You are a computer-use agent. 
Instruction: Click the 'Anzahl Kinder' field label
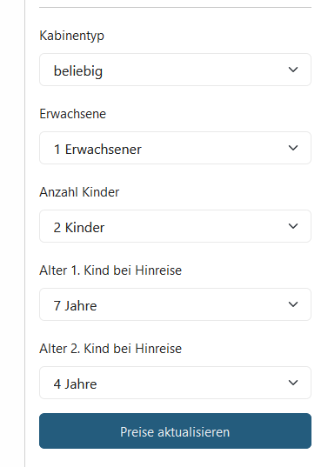79,192
